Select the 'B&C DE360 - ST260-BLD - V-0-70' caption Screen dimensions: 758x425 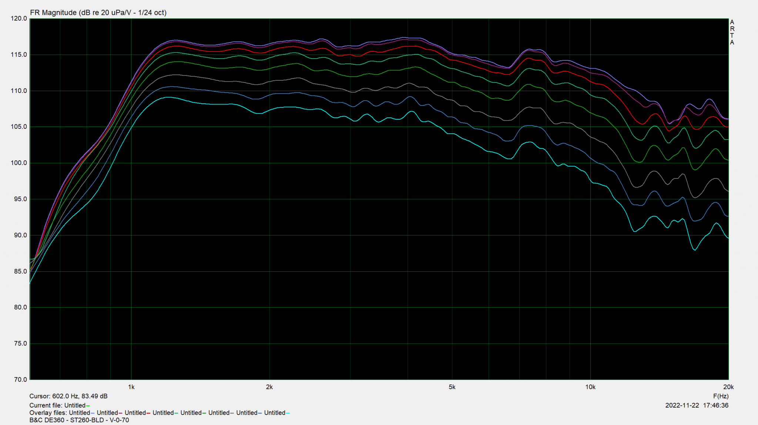(79, 420)
